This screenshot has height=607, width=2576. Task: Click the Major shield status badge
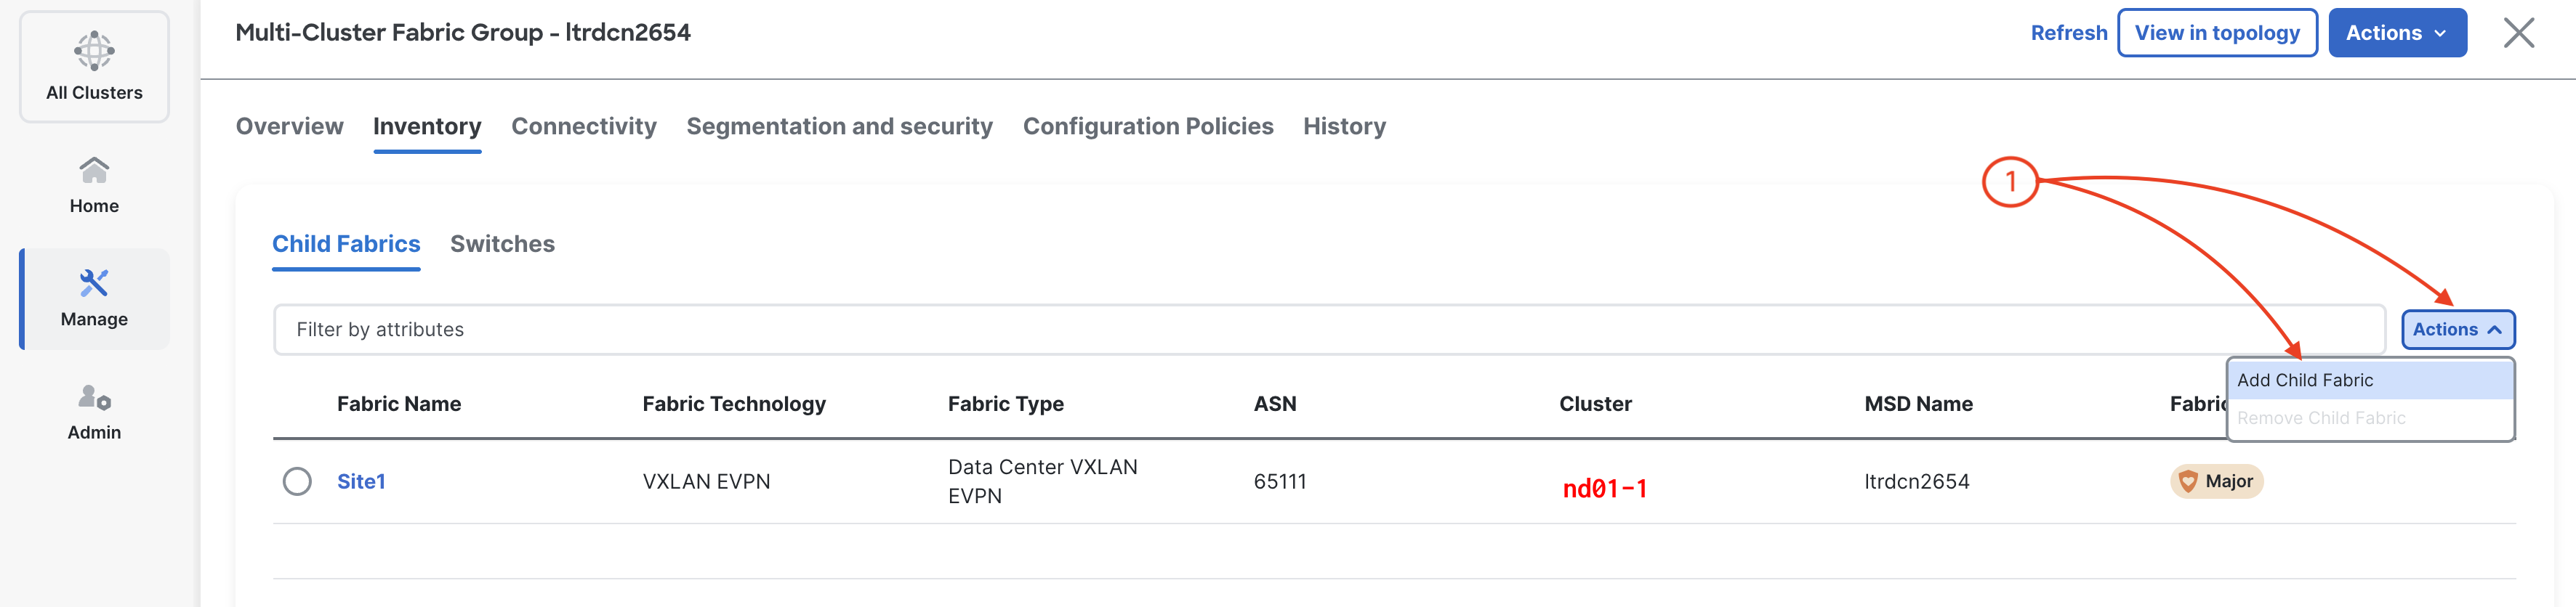2216,481
